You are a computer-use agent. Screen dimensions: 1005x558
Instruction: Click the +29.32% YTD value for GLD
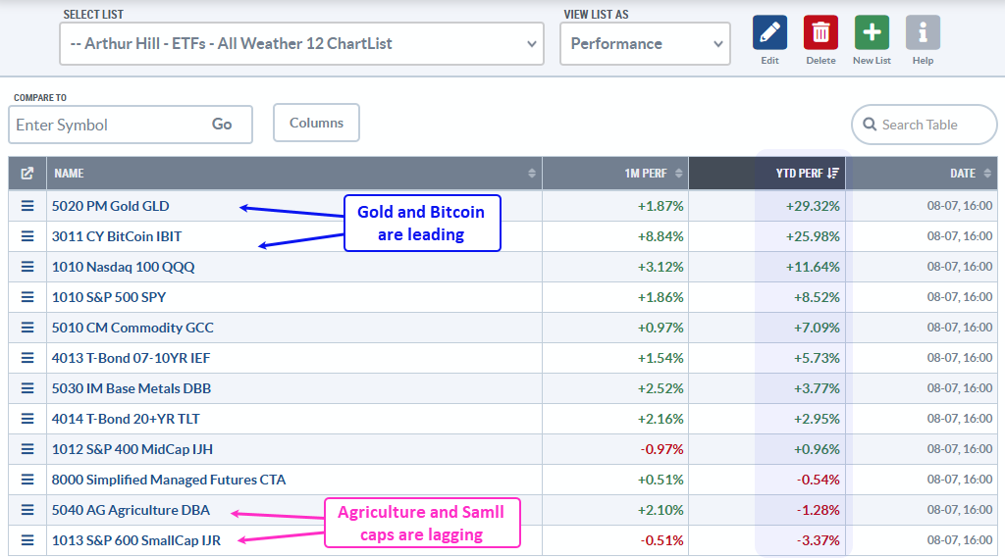[813, 206]
